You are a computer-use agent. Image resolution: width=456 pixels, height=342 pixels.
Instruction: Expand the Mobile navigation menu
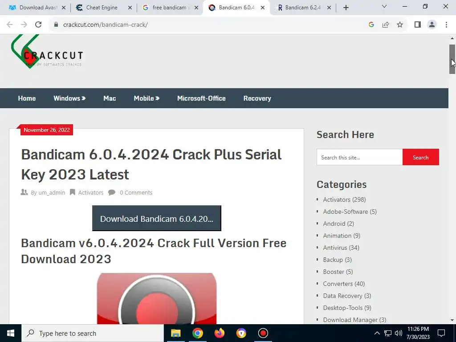147,98
